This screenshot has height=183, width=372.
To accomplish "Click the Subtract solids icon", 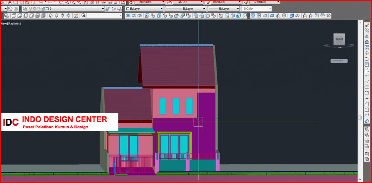I will pyautogui.click(x=134, y=16).
